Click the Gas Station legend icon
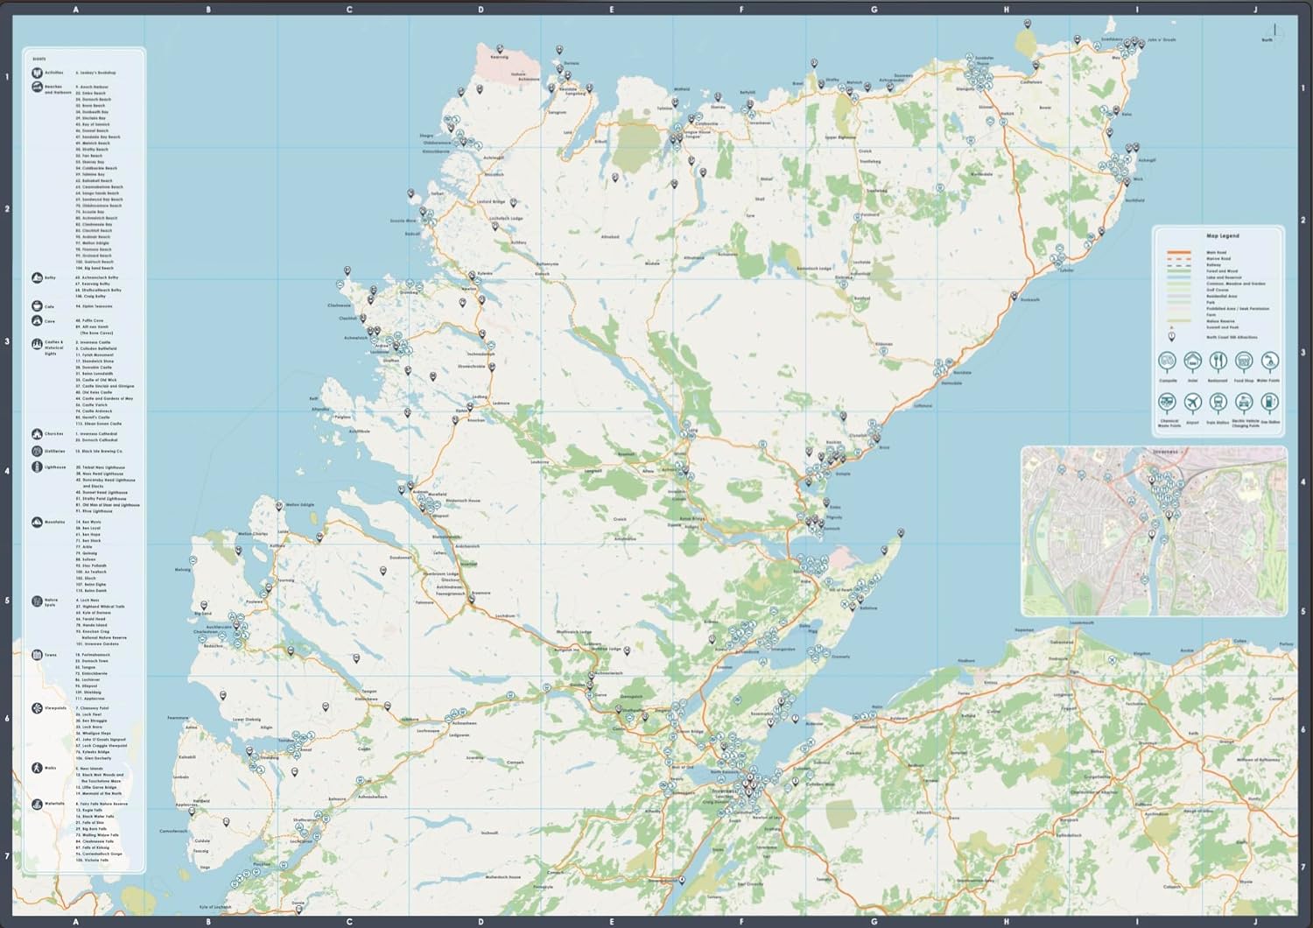 [x=1268, y=403]
